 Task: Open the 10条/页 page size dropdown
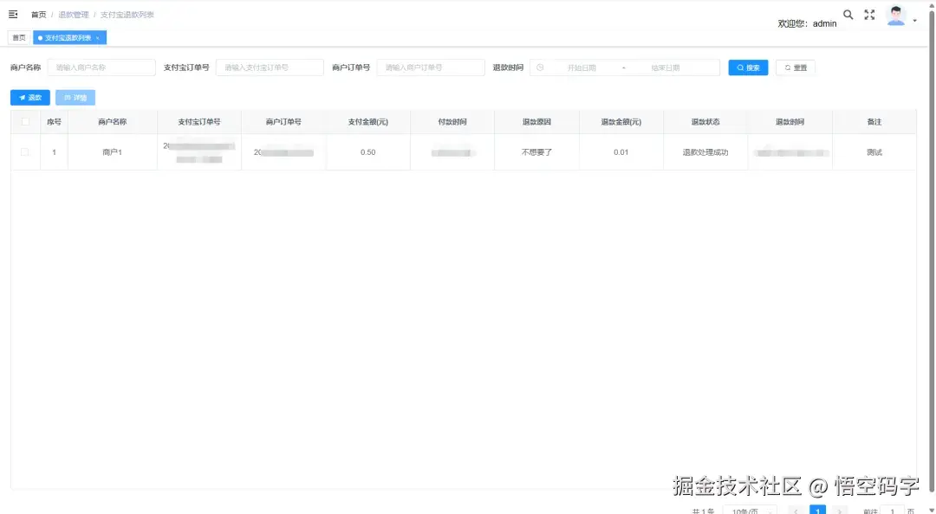coord(747,510)
